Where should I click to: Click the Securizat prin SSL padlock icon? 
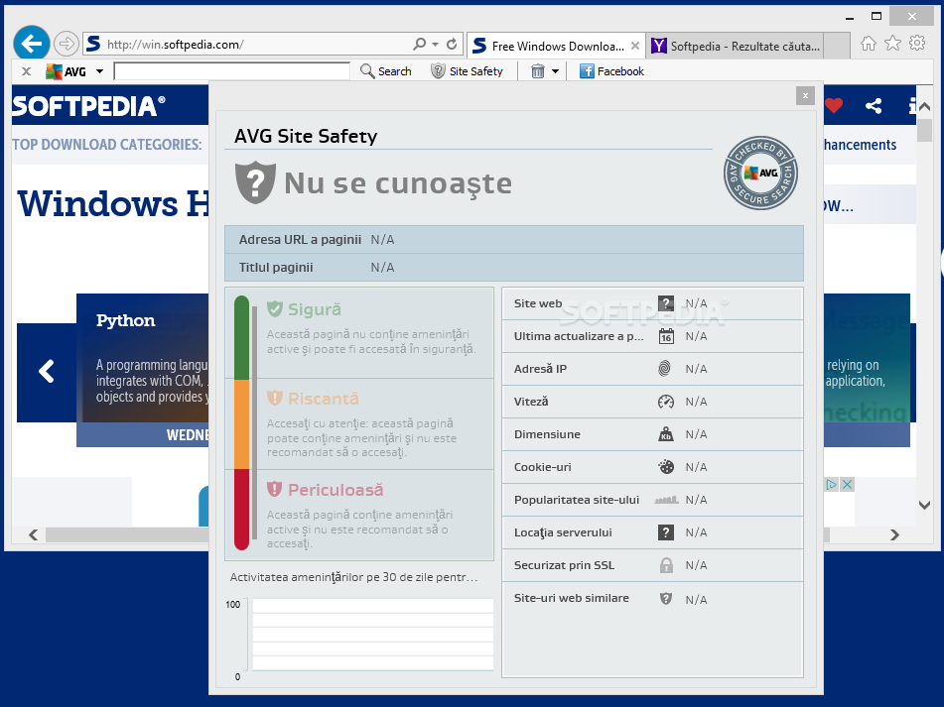click(x=666, y=565)
